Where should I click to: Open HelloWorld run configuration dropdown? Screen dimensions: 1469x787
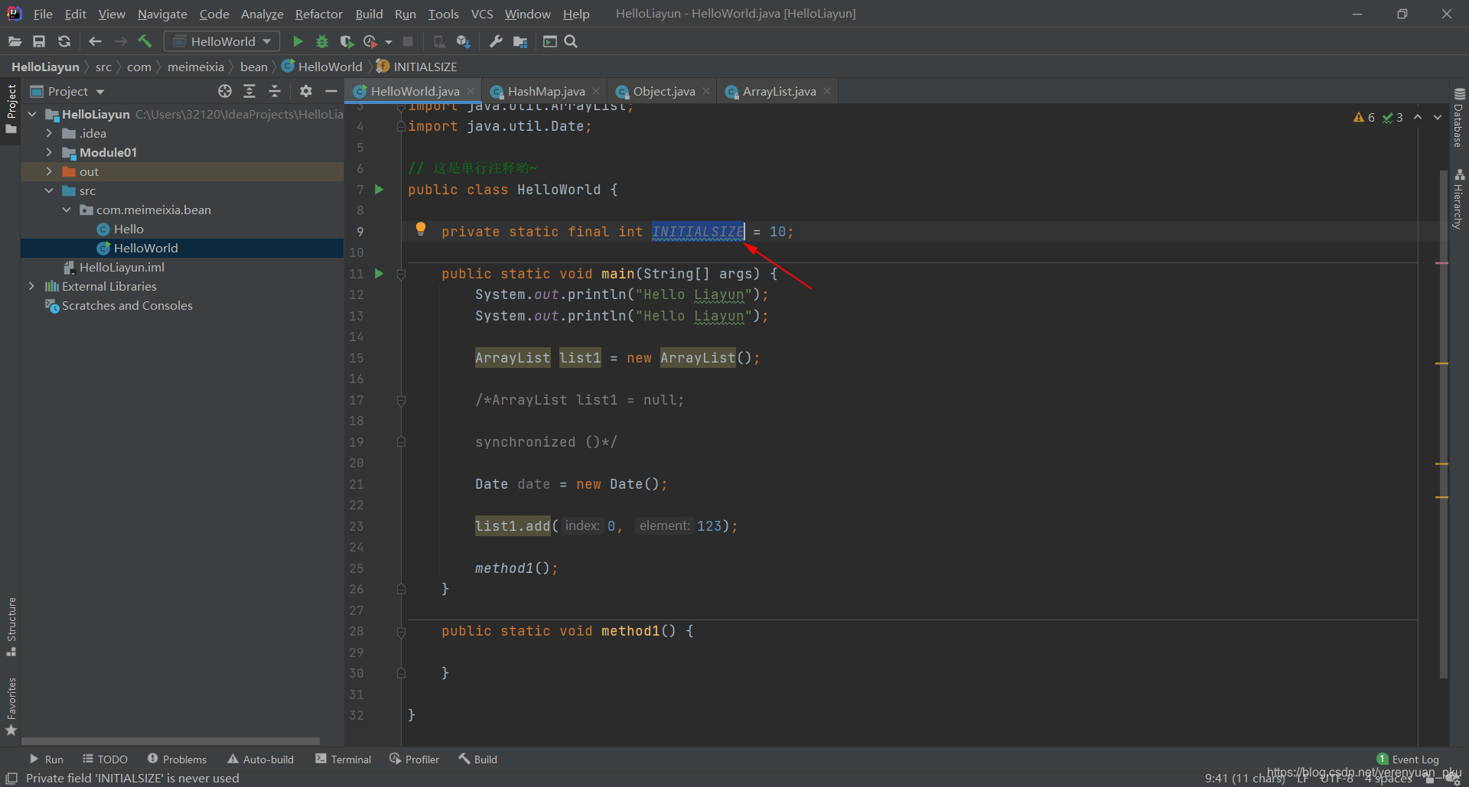coord(222,41)
